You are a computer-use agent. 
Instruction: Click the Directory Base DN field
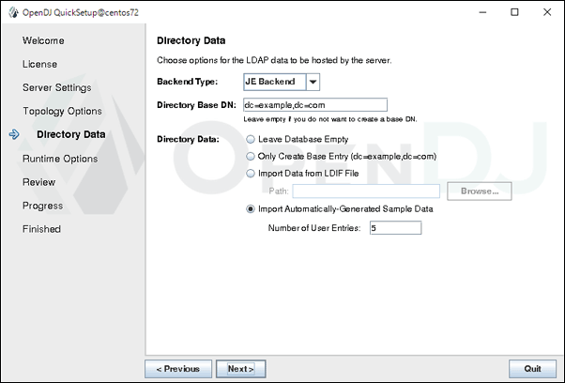[315, 105]
